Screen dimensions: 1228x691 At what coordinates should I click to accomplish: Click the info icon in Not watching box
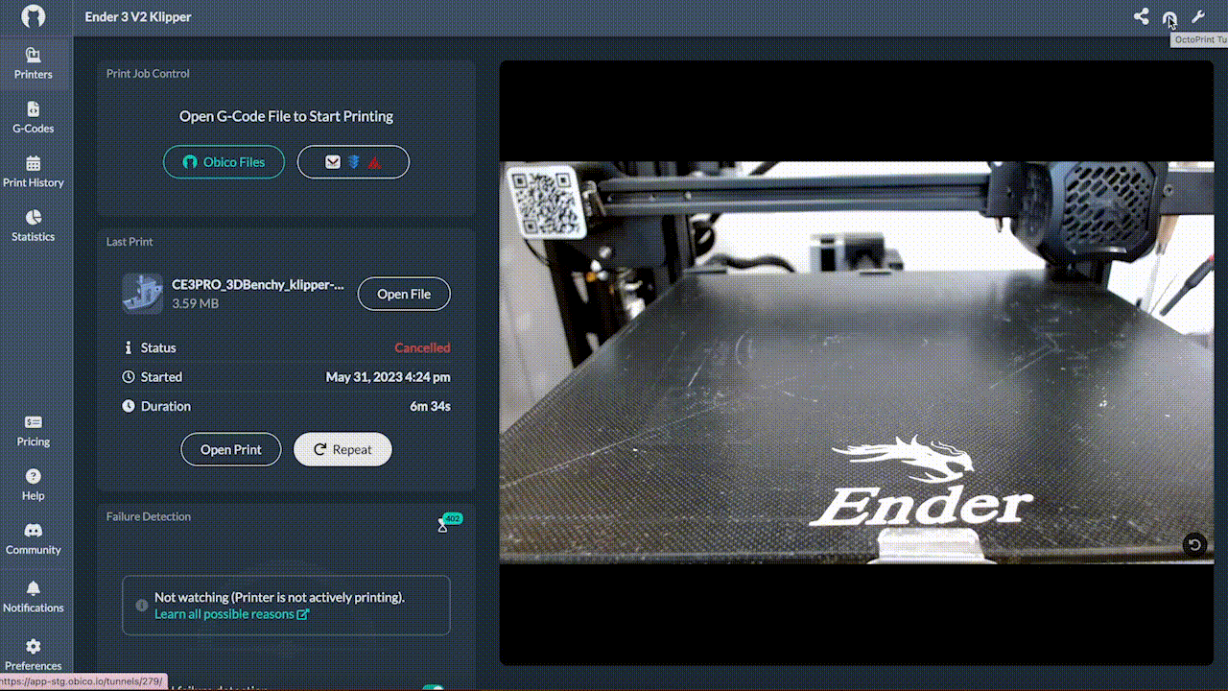(142, 606)
